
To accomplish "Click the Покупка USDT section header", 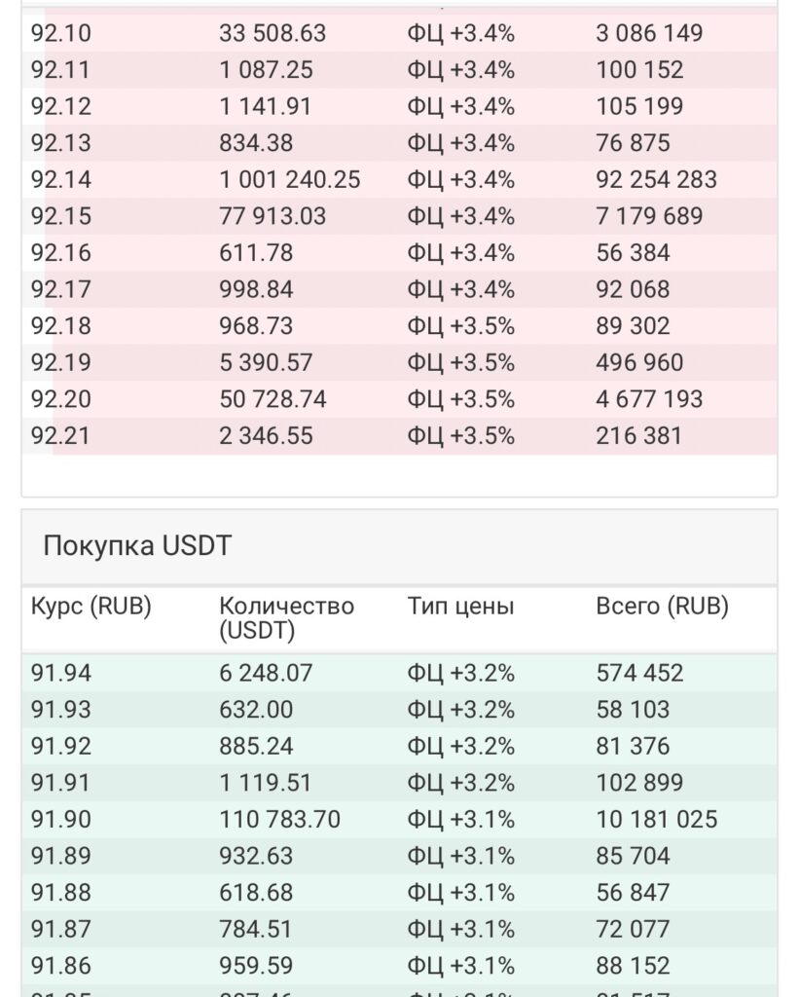I will point(137,545).
